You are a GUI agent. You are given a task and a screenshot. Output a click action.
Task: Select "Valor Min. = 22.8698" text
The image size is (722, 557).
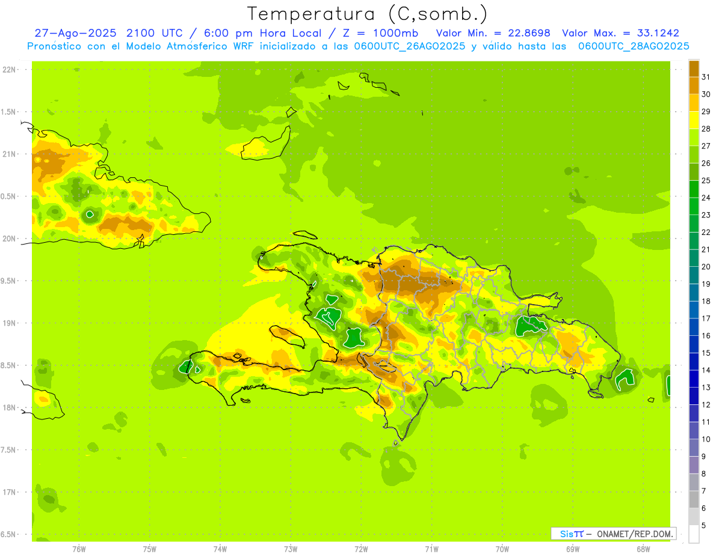point(493,33)
